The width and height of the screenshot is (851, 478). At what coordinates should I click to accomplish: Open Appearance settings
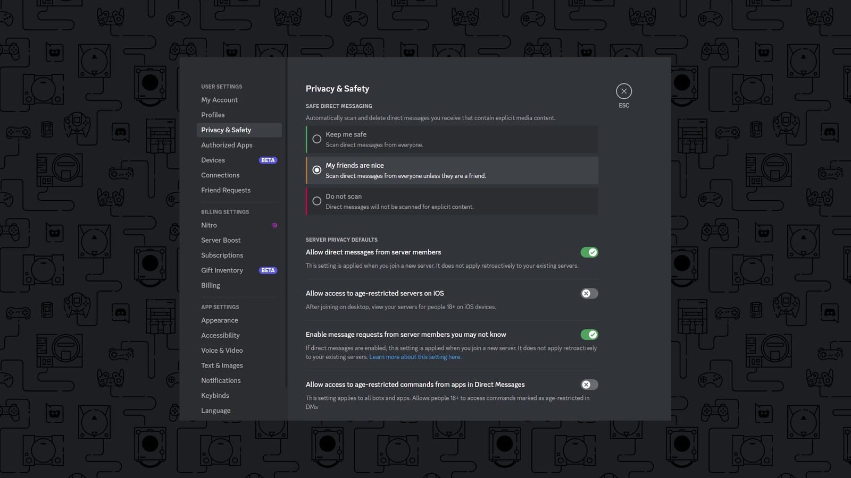pos(219,320)
